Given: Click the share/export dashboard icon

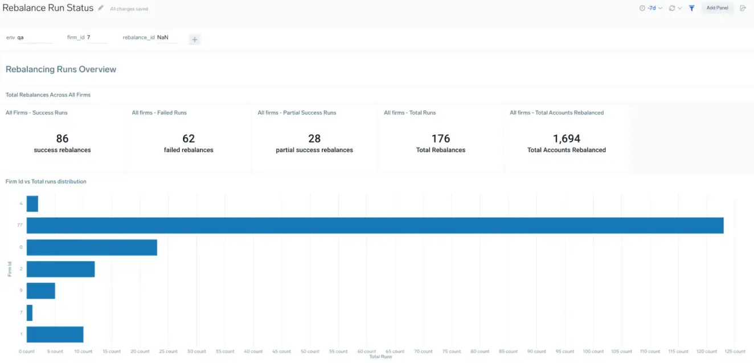Looking at the screenshot, I should (x=743, y=8).
